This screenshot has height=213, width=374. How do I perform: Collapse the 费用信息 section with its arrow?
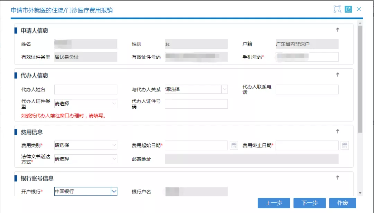(338, 132)
